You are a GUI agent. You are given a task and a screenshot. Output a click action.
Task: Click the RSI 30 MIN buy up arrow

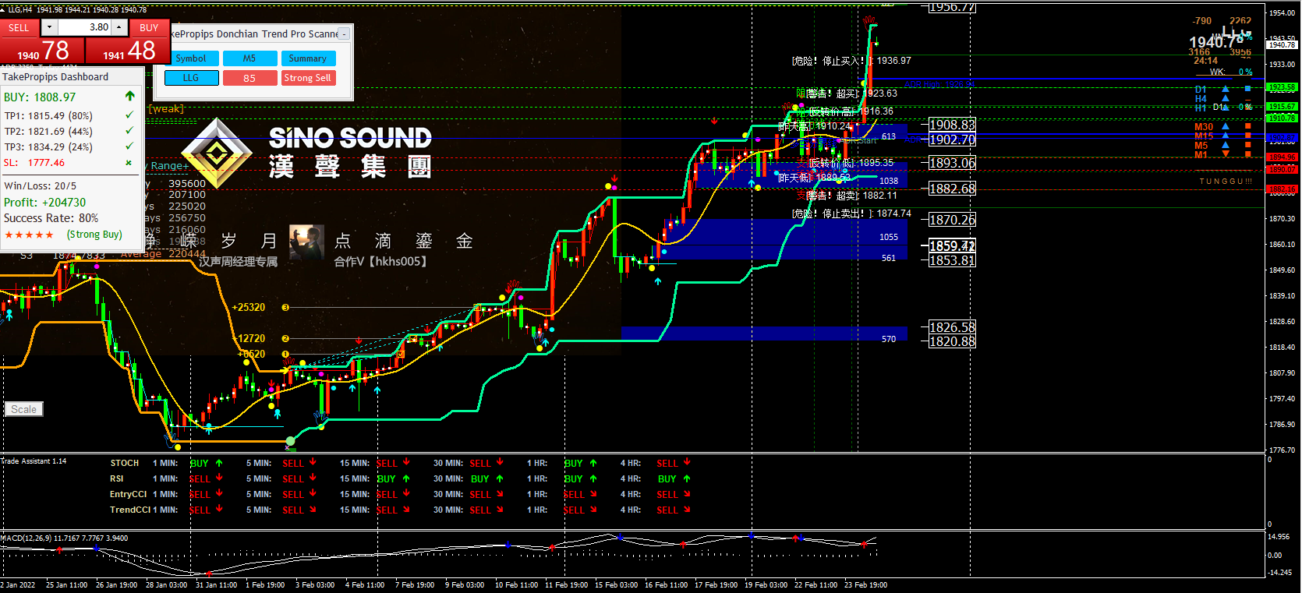click(500, 478)
